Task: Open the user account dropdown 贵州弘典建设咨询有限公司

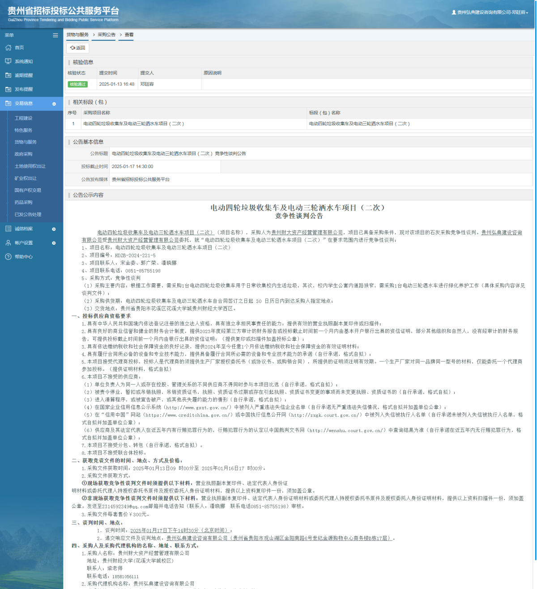Action: coord(490,13)
